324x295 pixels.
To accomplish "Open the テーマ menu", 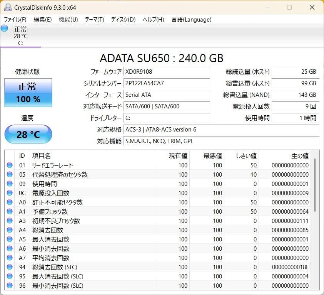I will tap(95, 19).
